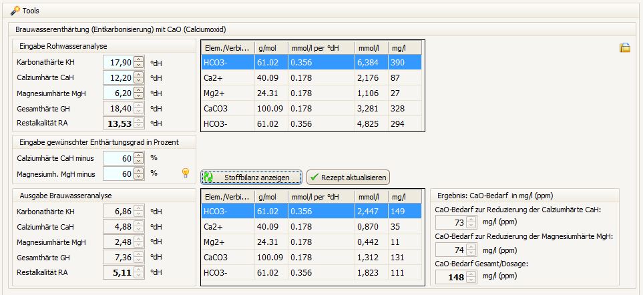643x295 pixels.
Task: Select the Ca2+ row in the raw water table
Action: click(312, 77)
